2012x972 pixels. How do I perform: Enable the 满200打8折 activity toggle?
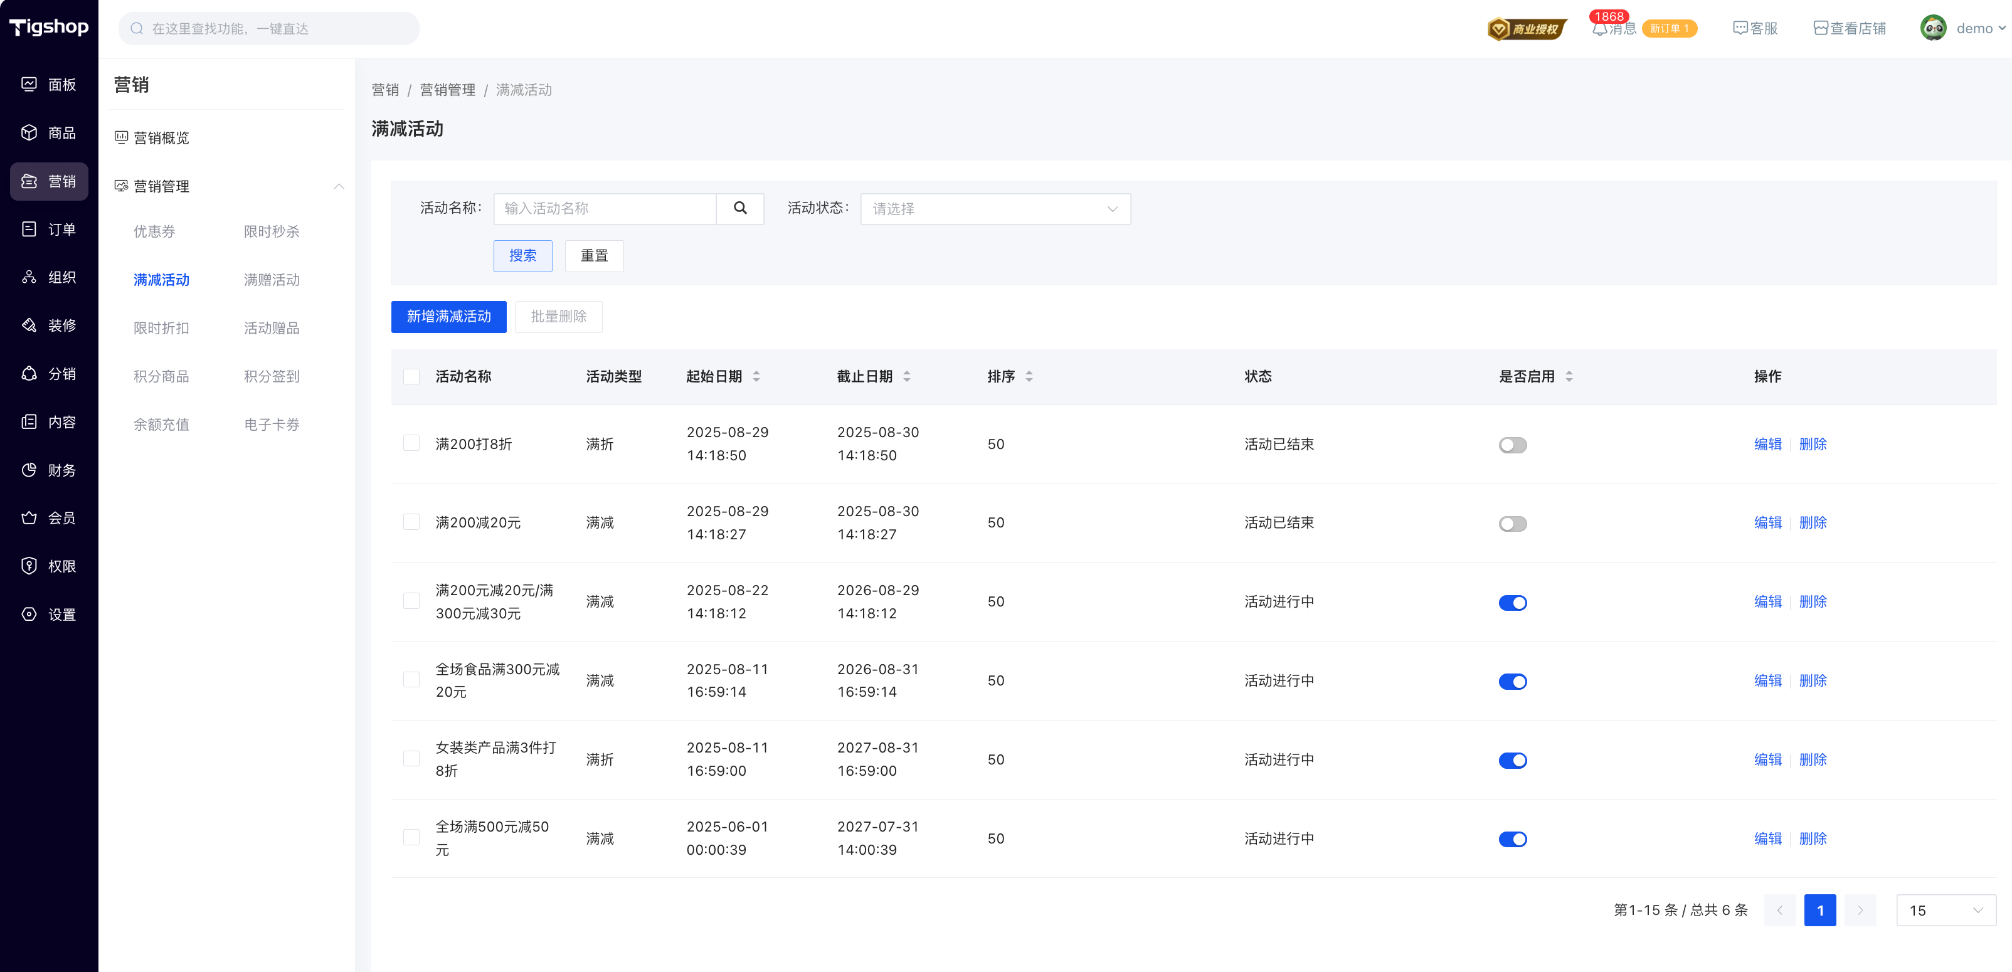click(x=1512, y=445)
